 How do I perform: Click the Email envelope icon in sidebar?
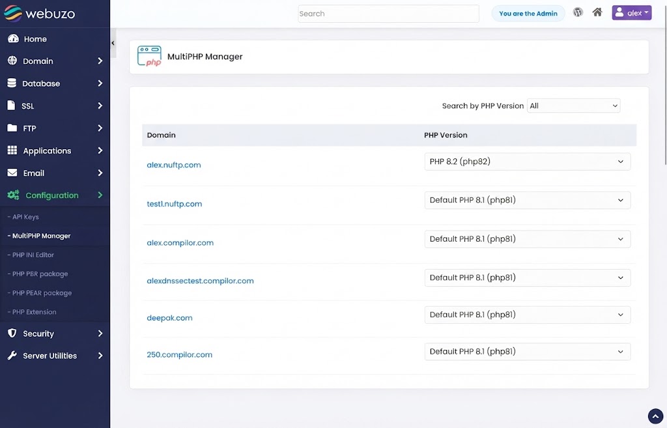click(x=12, y=173)
